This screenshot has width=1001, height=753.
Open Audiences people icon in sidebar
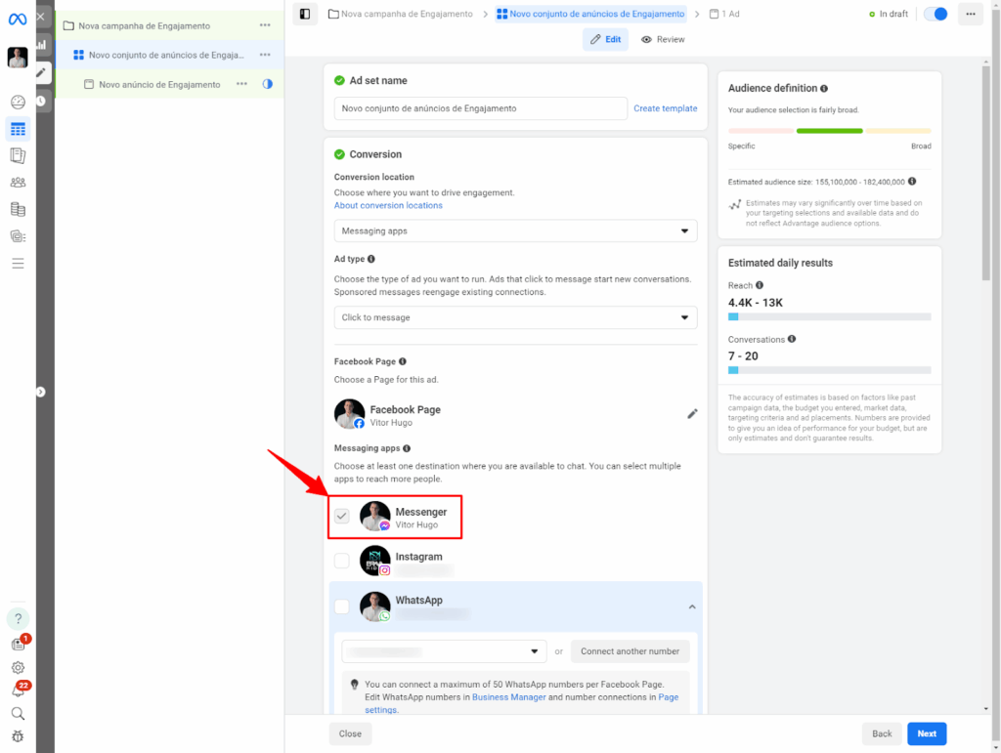(x=18, y=183)
